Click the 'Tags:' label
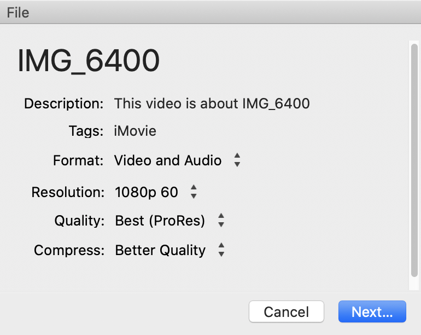Screen dimensions: 421x335 86,131
